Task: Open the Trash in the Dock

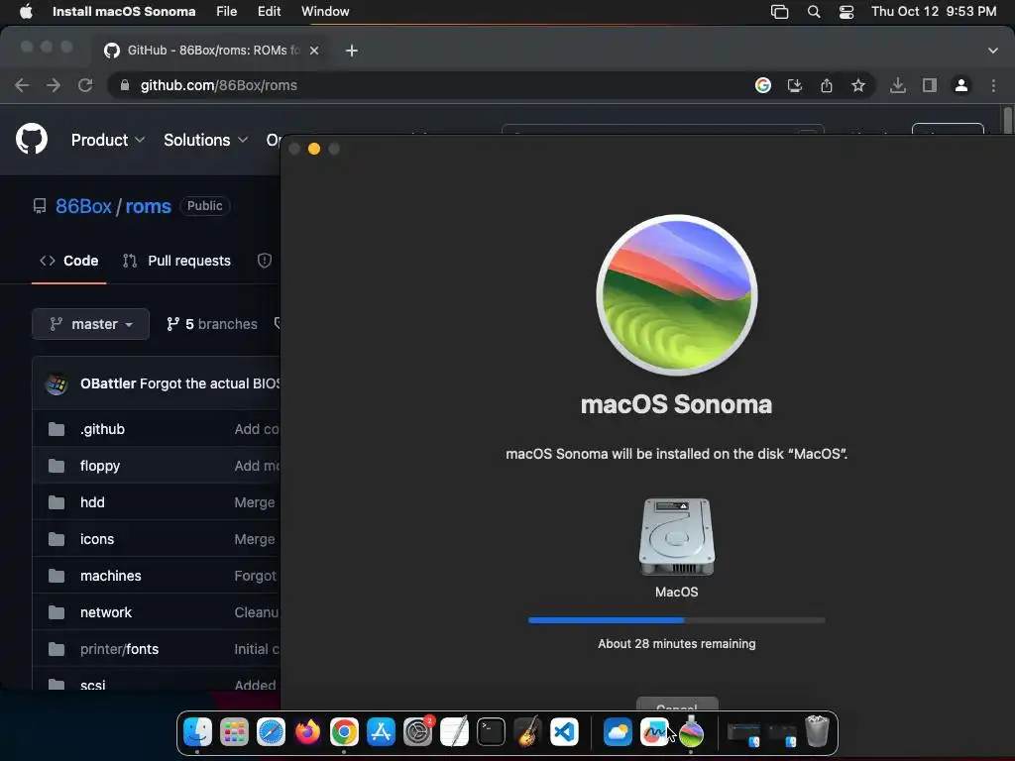Action: 817,732
